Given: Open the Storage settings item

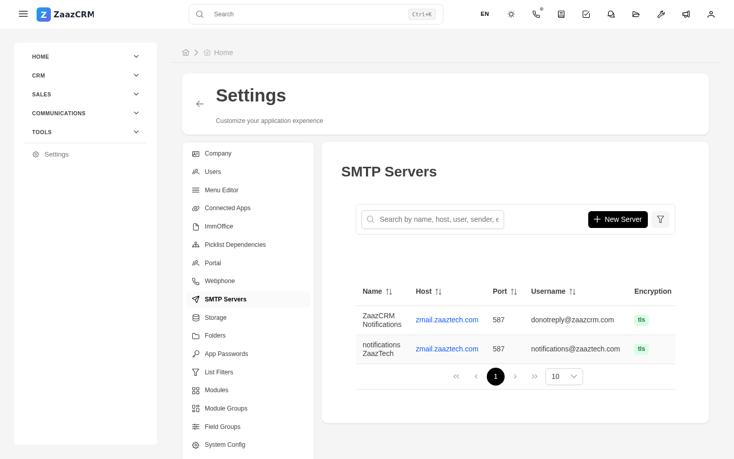Looking at the screenshot, I should (x=248, y=318).
